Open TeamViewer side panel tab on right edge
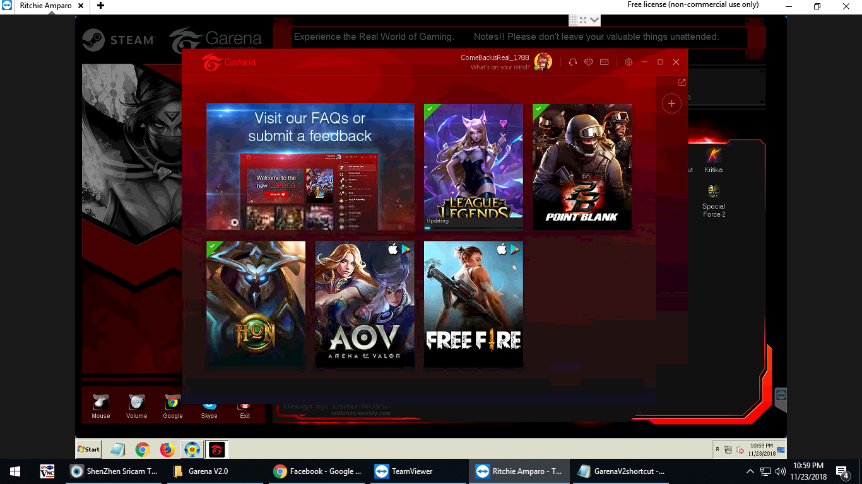Viewport: 862px width, 484px height. 781,400
